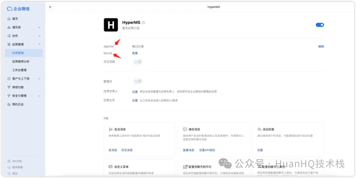
Task: Click 设置API接收 in 接收消息 card
Action: tap(207, 150)
